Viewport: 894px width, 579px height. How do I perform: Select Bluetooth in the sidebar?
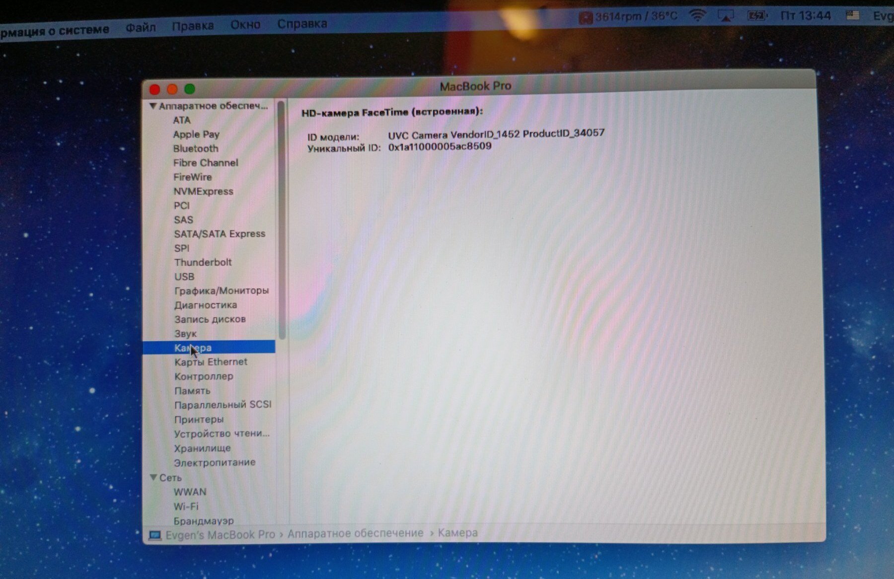(196, 148)
